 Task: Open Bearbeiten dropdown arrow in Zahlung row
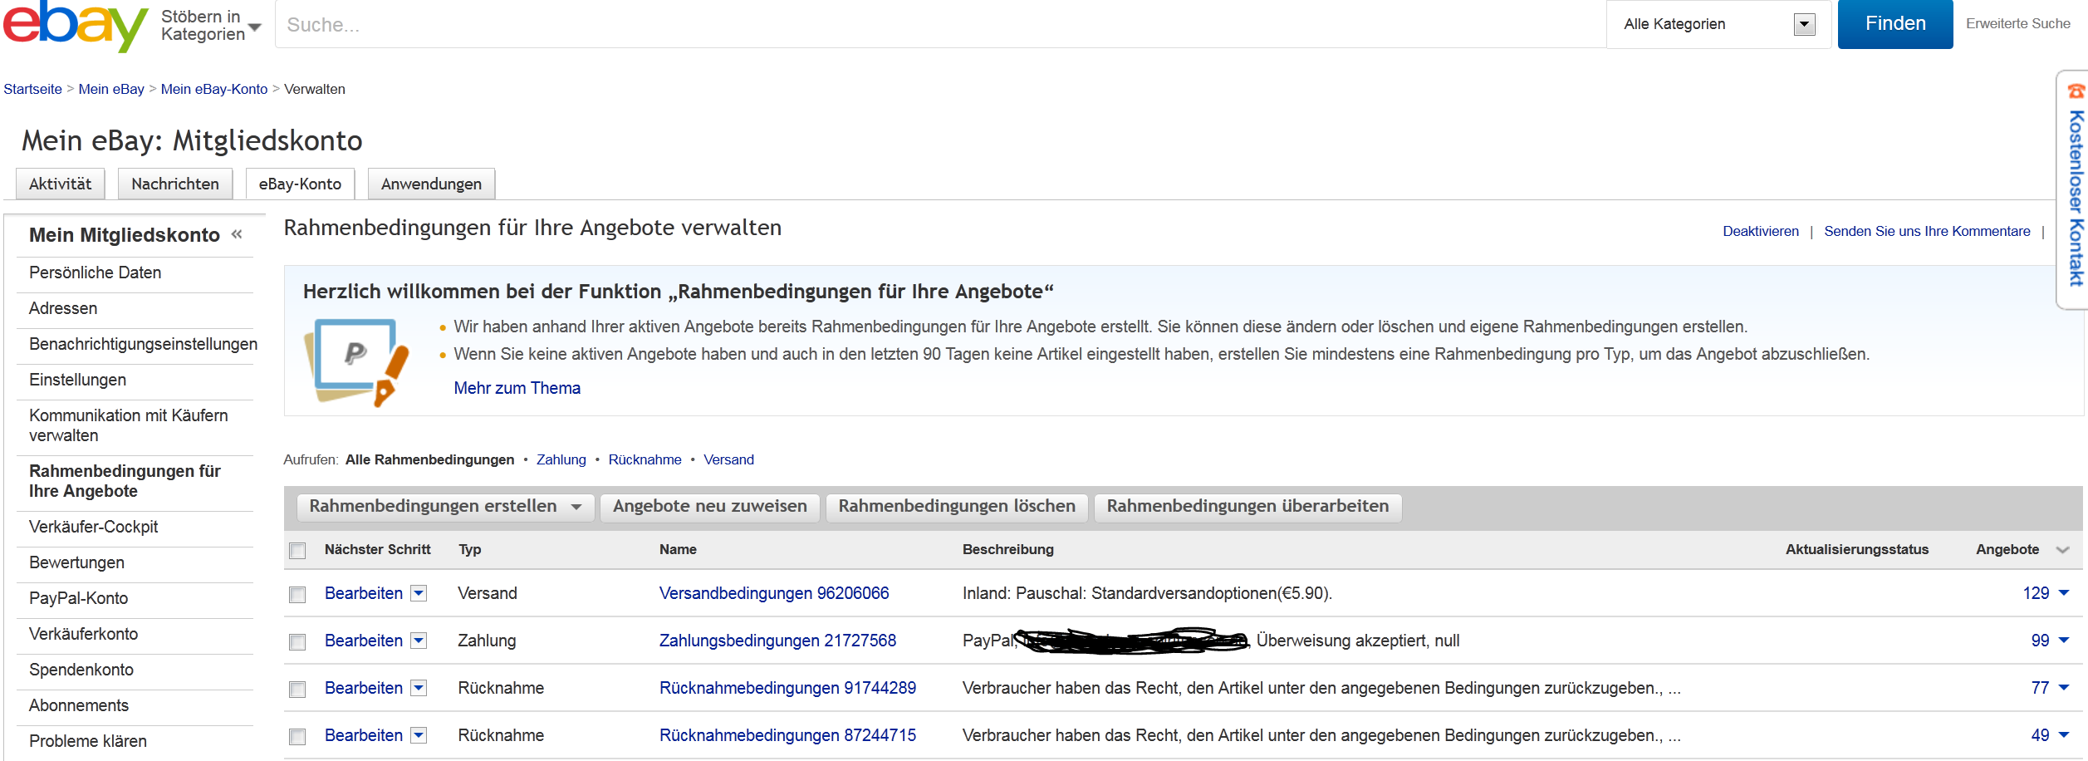tap(419, 641)
